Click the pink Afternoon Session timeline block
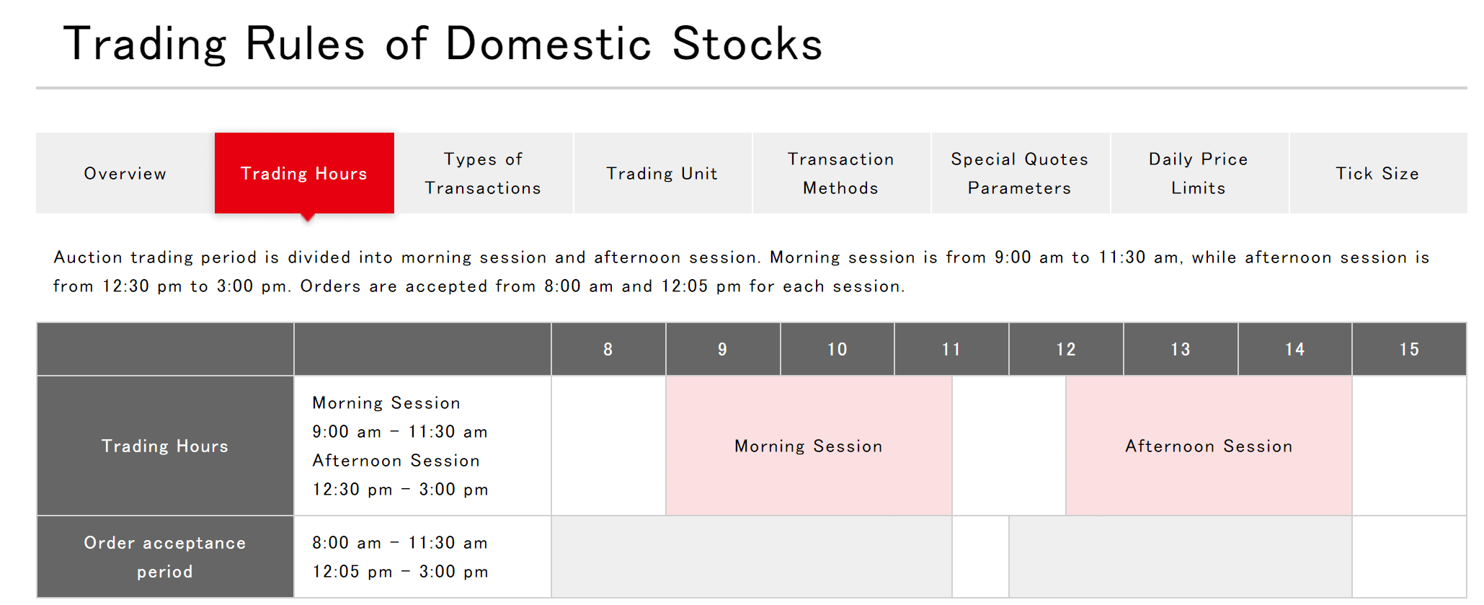The height and width of the screenshot is (605, 1484). coord(1209,446)
